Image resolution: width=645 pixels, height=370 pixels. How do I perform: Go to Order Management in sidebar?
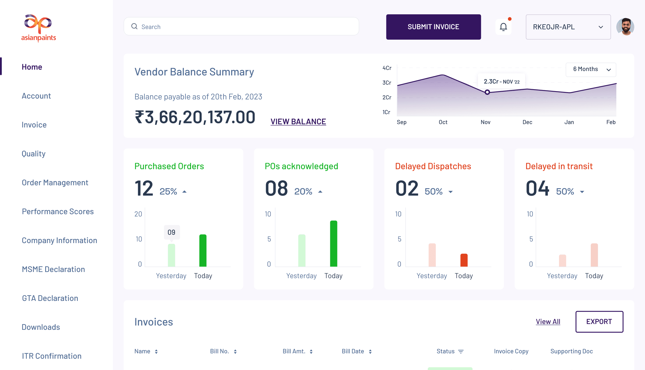55,183
